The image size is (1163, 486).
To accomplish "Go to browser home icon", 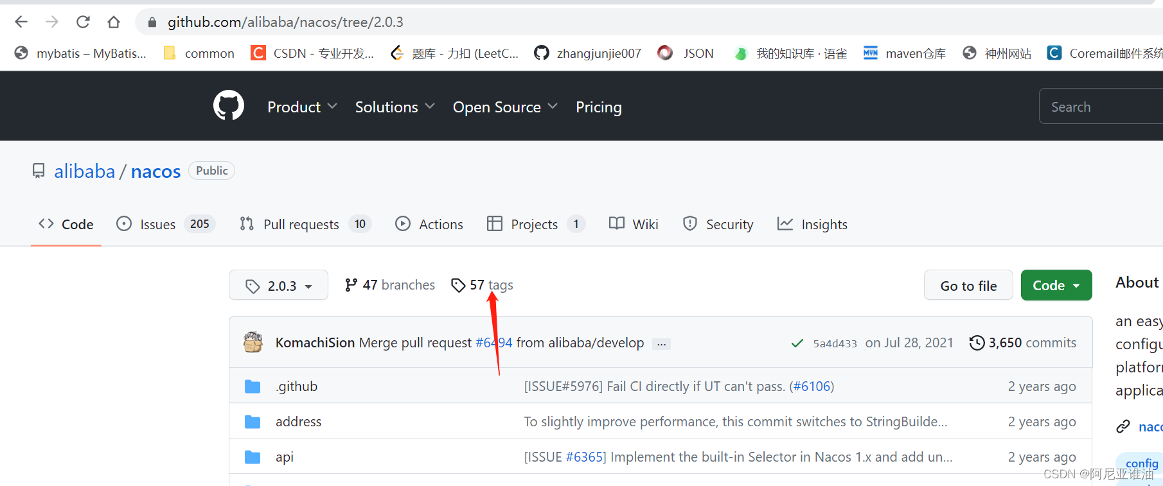I will [114, 22].
